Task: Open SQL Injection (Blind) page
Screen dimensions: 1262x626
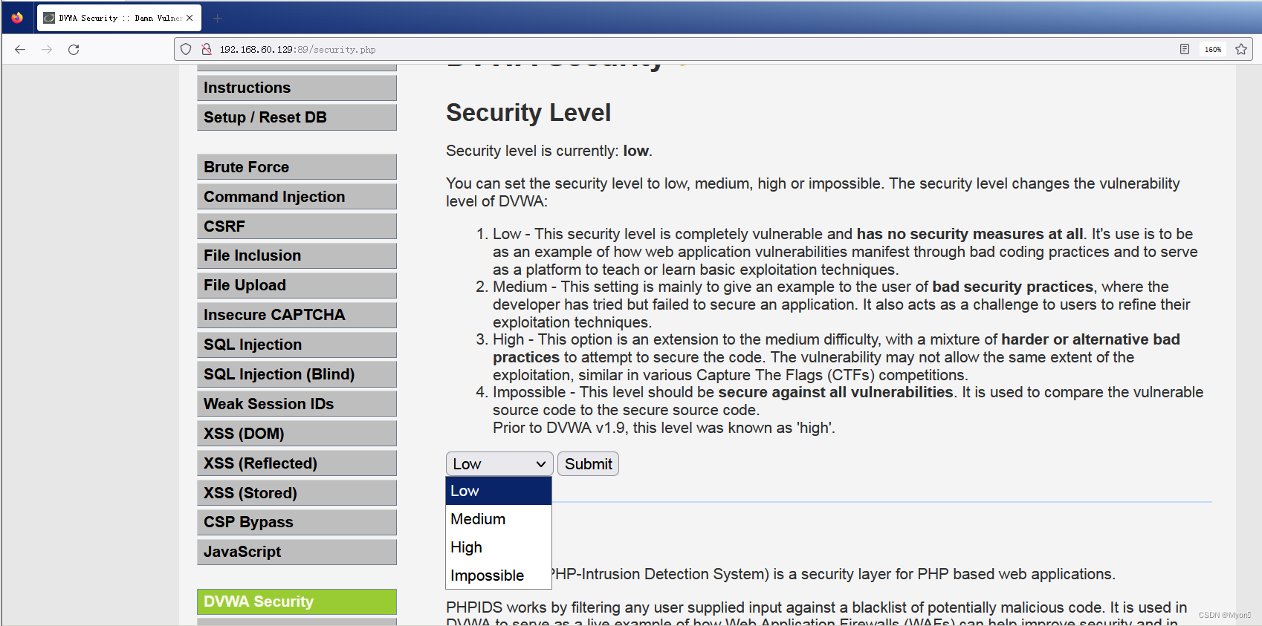Action: pos(297,374)
